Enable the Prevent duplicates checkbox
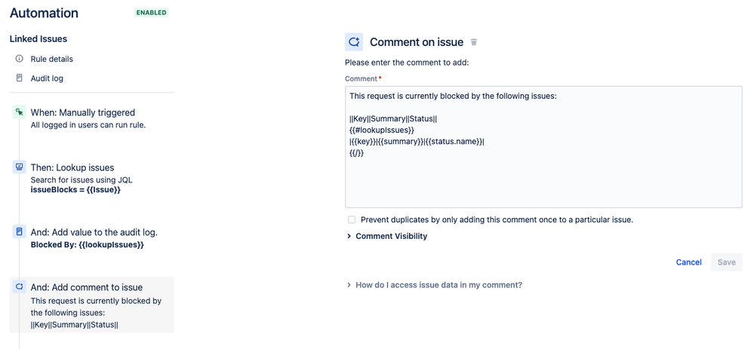 click(x=352, y=220)
